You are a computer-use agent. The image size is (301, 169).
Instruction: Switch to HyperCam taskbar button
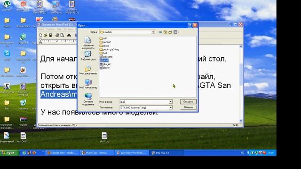(x=97, y=153)
